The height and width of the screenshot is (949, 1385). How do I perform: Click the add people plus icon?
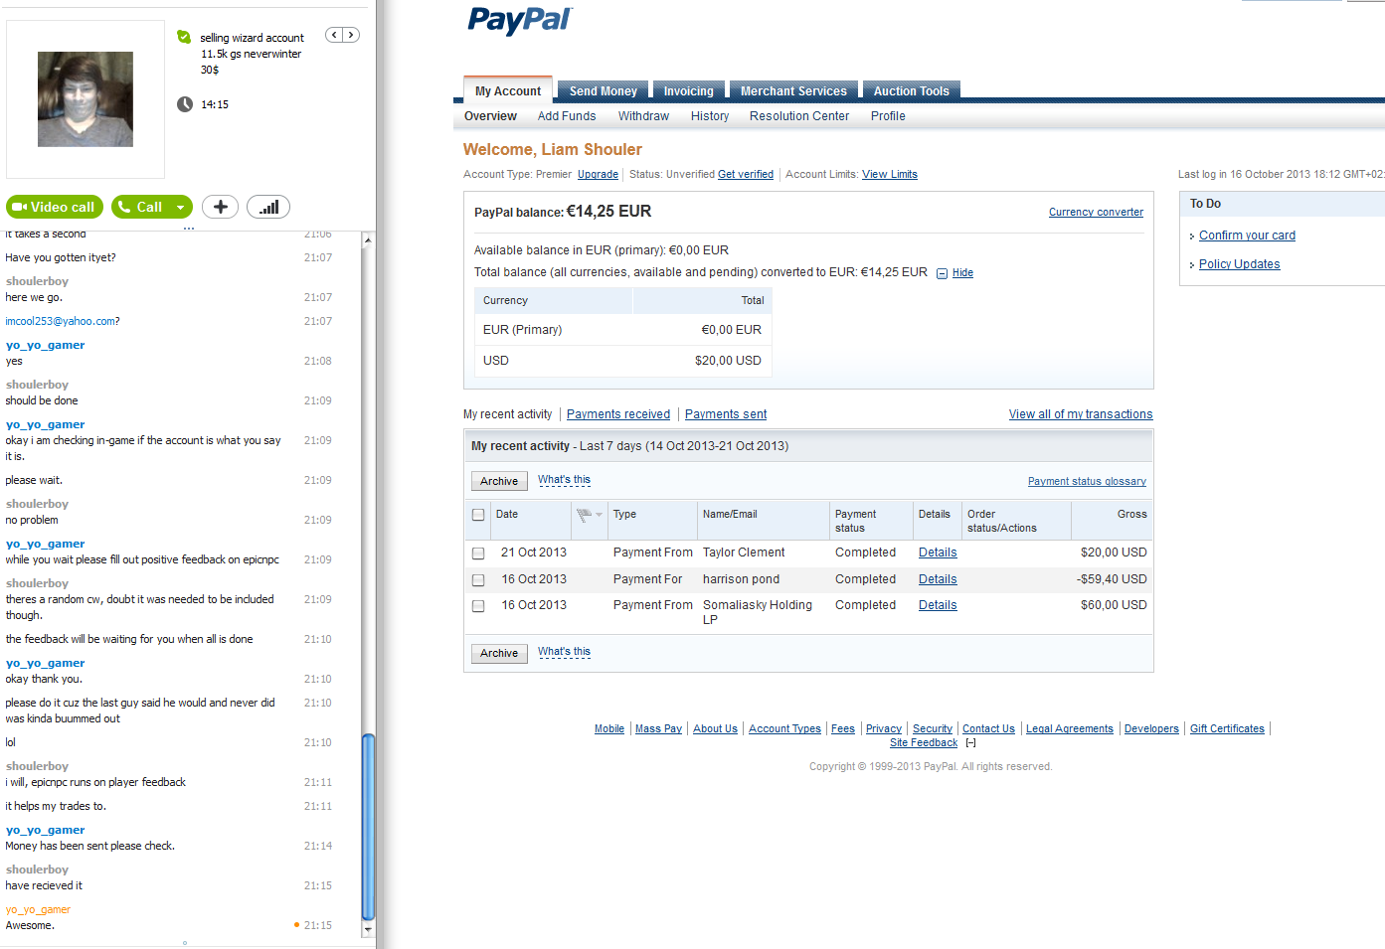click(220, 207)
